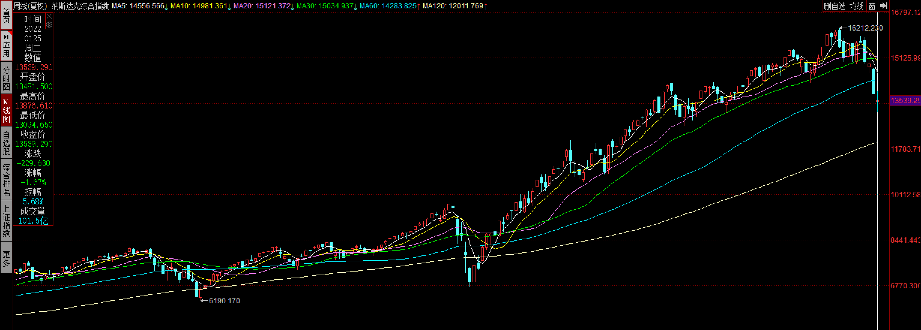Click the 6190.170 low price marker
This screenshot has height=330, width=921.
point(224,301)
